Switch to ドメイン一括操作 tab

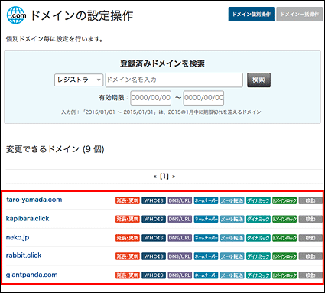[x=300, y=15]
